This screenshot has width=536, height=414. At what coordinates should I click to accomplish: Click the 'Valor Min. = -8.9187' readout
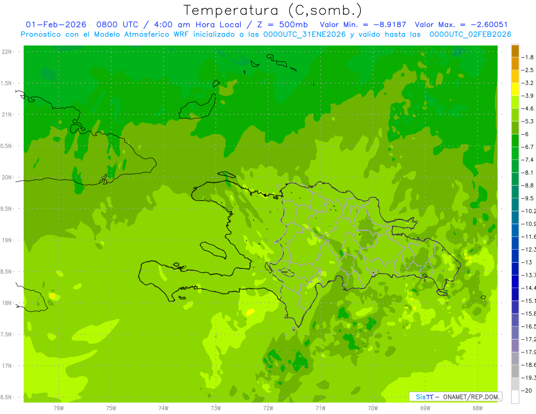(x=363, y=25)
